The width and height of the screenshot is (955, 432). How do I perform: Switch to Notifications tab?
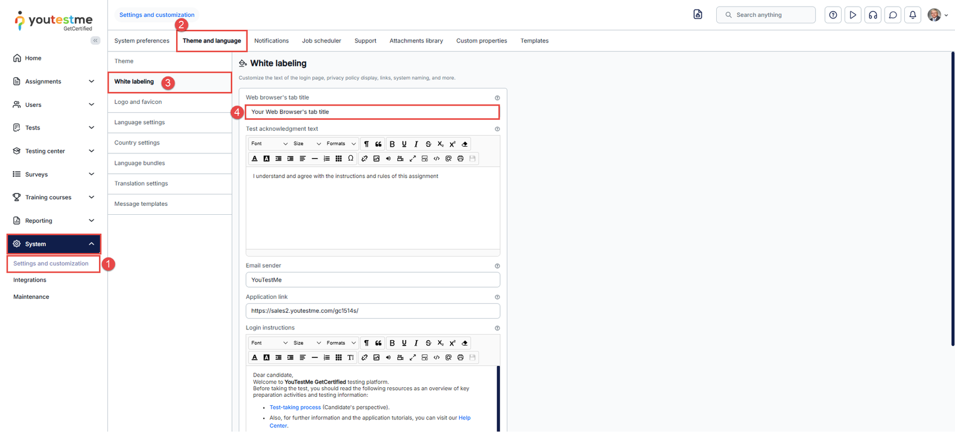coord(272,41)
